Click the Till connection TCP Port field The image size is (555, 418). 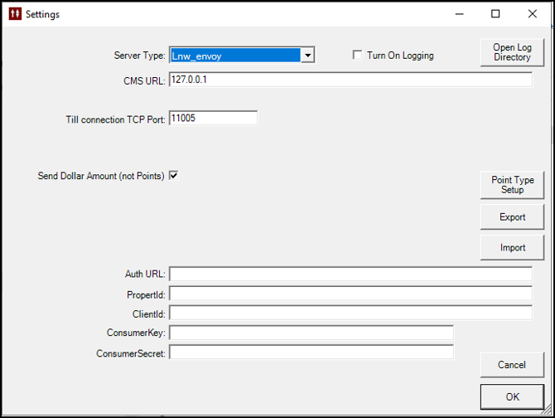coord(214,118)
